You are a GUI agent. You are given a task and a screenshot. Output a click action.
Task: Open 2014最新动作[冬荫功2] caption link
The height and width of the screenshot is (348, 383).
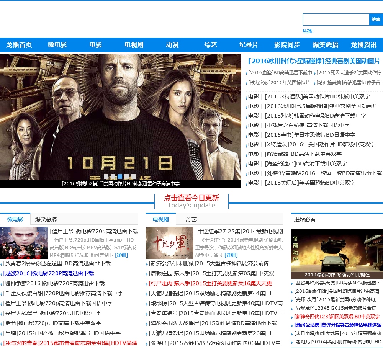(x=337, y=275)
